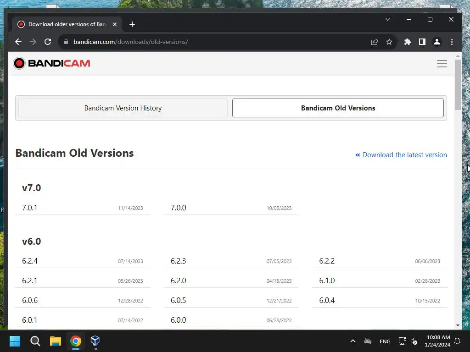Open a new browser tab

pyautogui.click(x=132, y=24)
